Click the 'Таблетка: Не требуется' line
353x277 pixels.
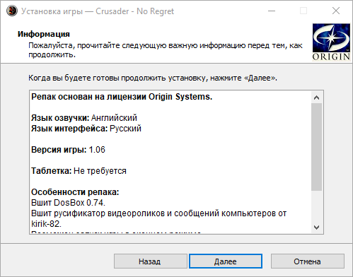tap(79, 171)
